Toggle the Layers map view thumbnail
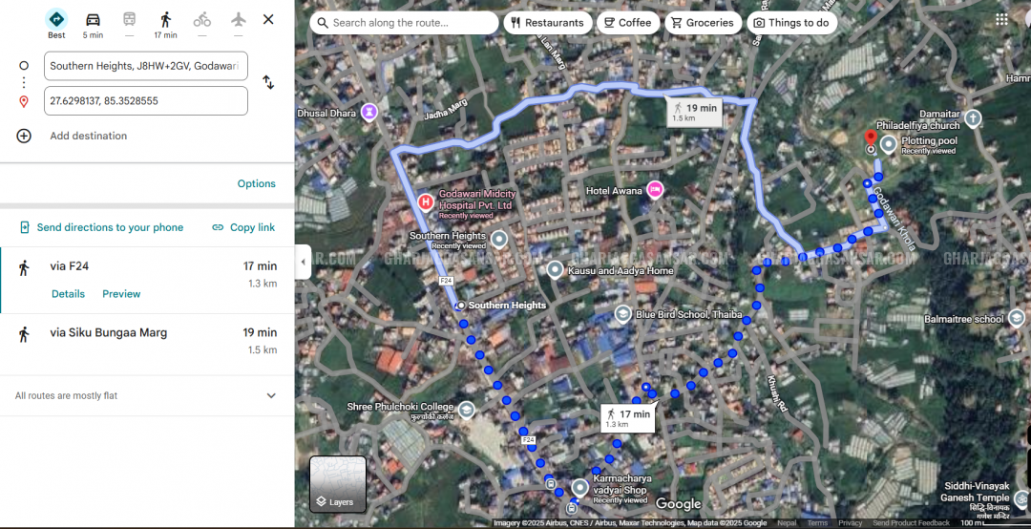The image size is (1031, 529). [x=338, y=484]
